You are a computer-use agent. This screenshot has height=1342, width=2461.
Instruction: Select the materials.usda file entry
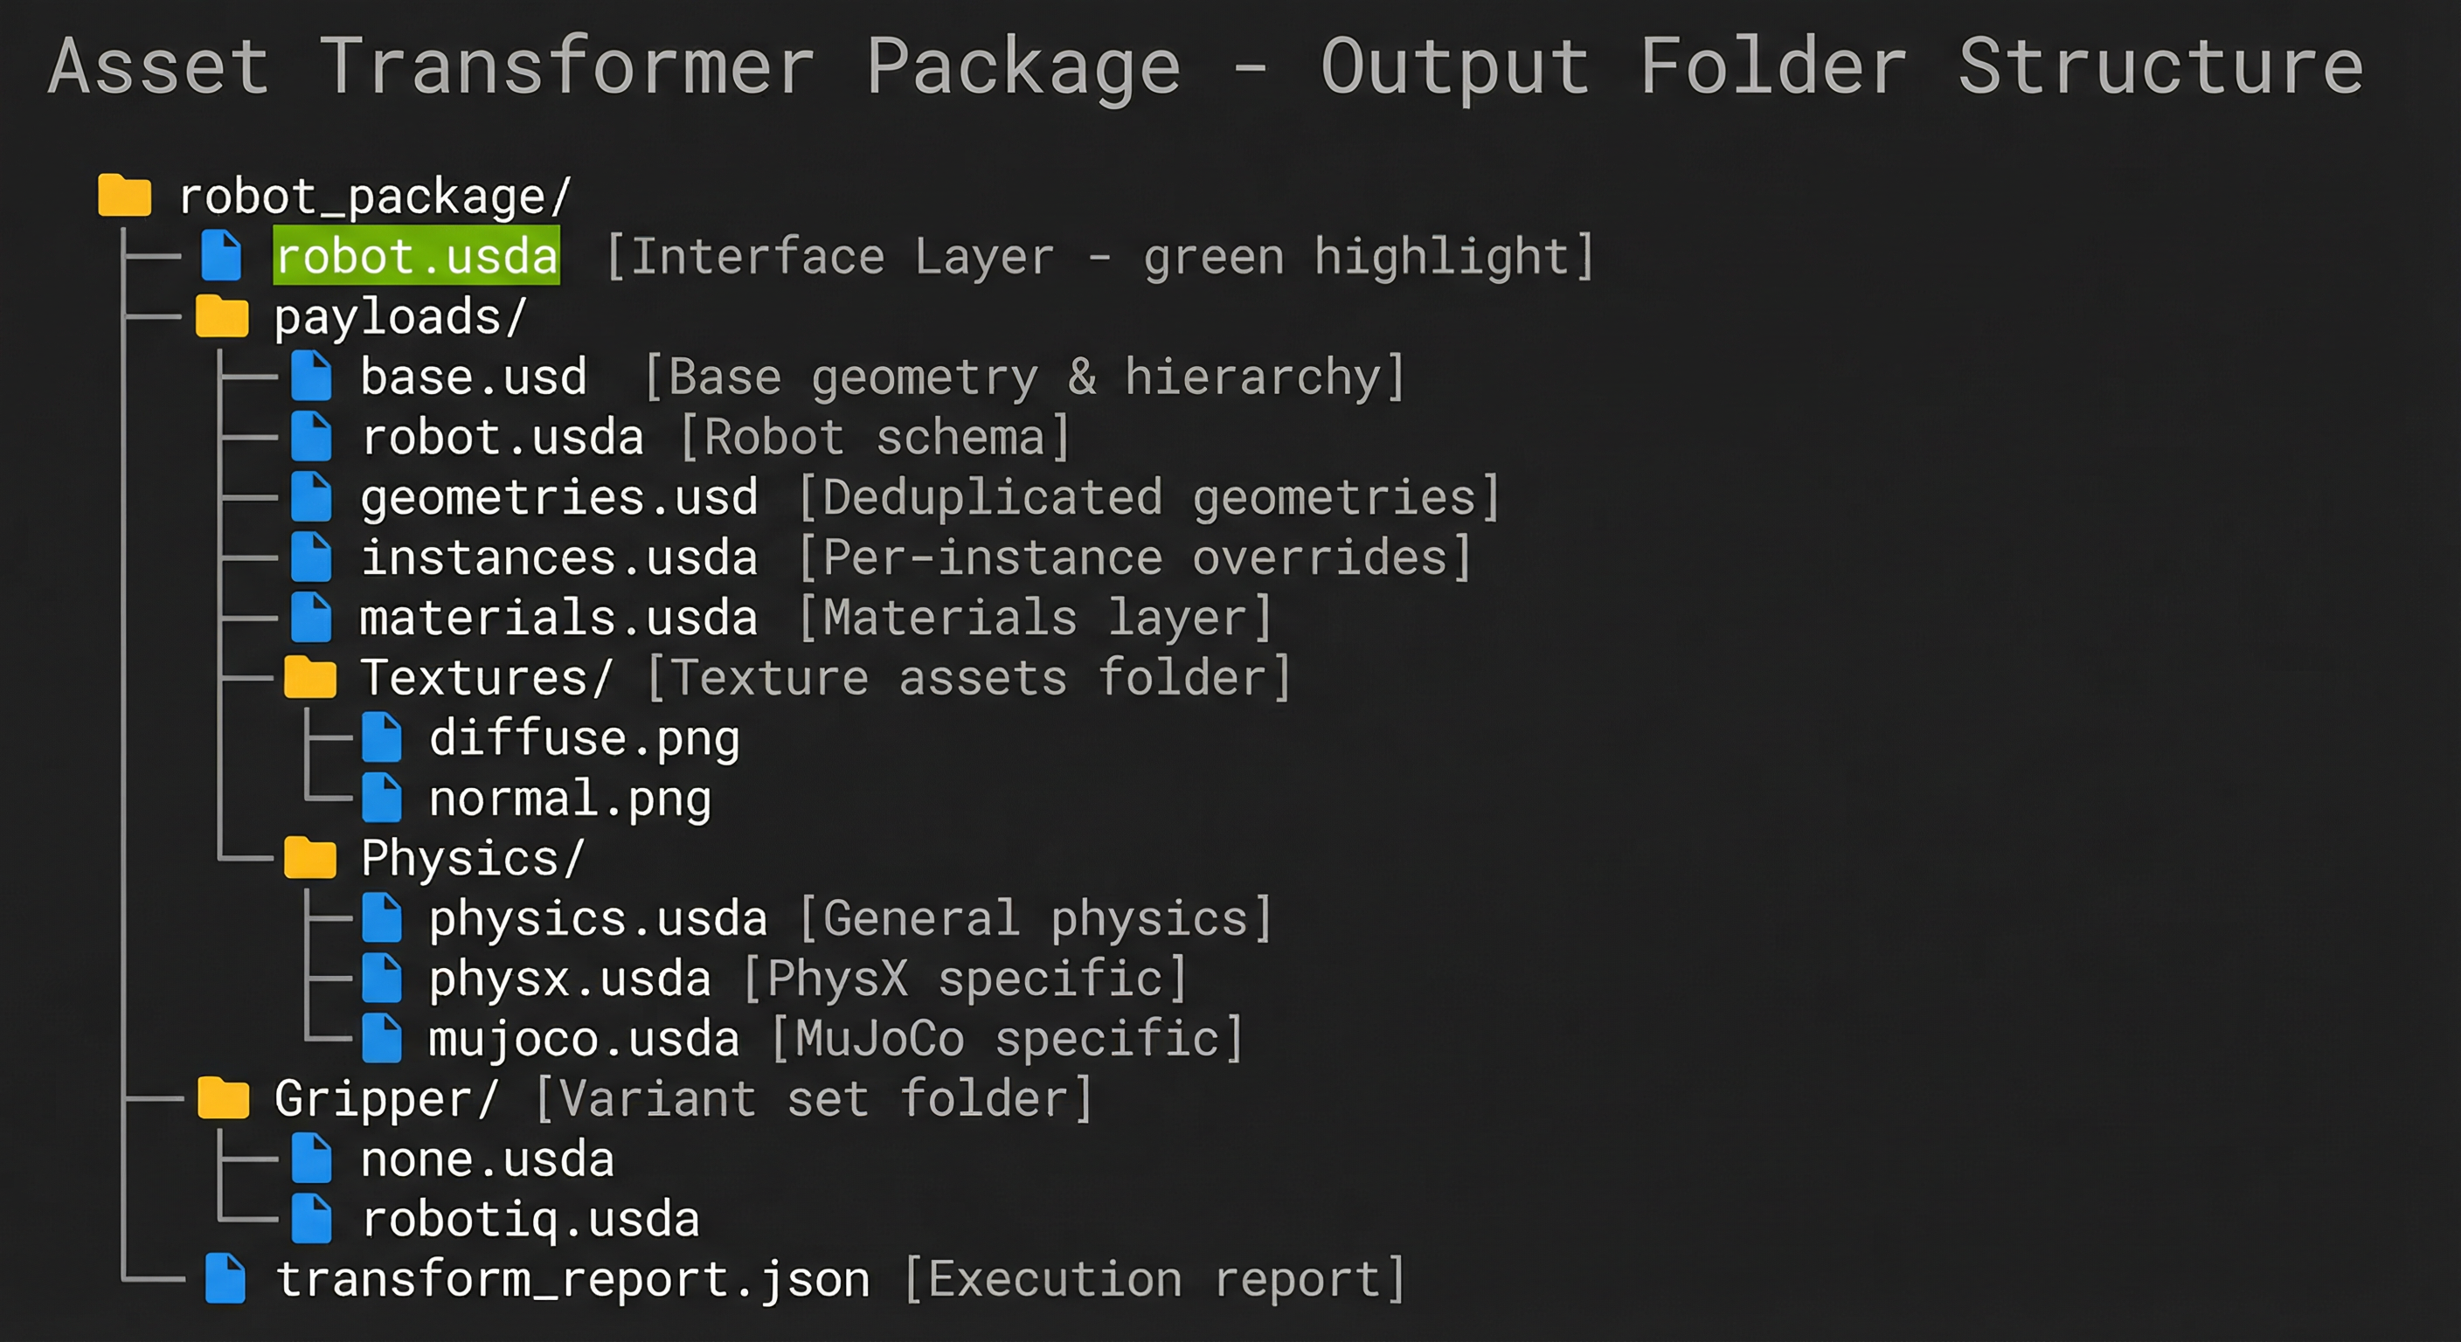click(x=559, y=618)
